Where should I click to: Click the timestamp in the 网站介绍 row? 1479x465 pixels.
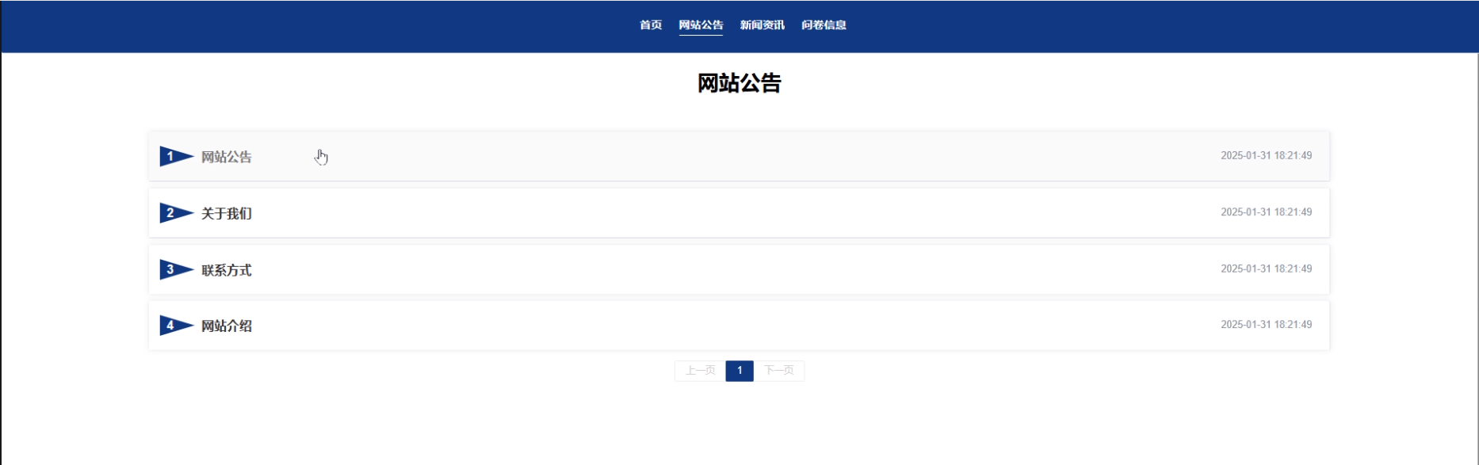[x=1266, y=325]
